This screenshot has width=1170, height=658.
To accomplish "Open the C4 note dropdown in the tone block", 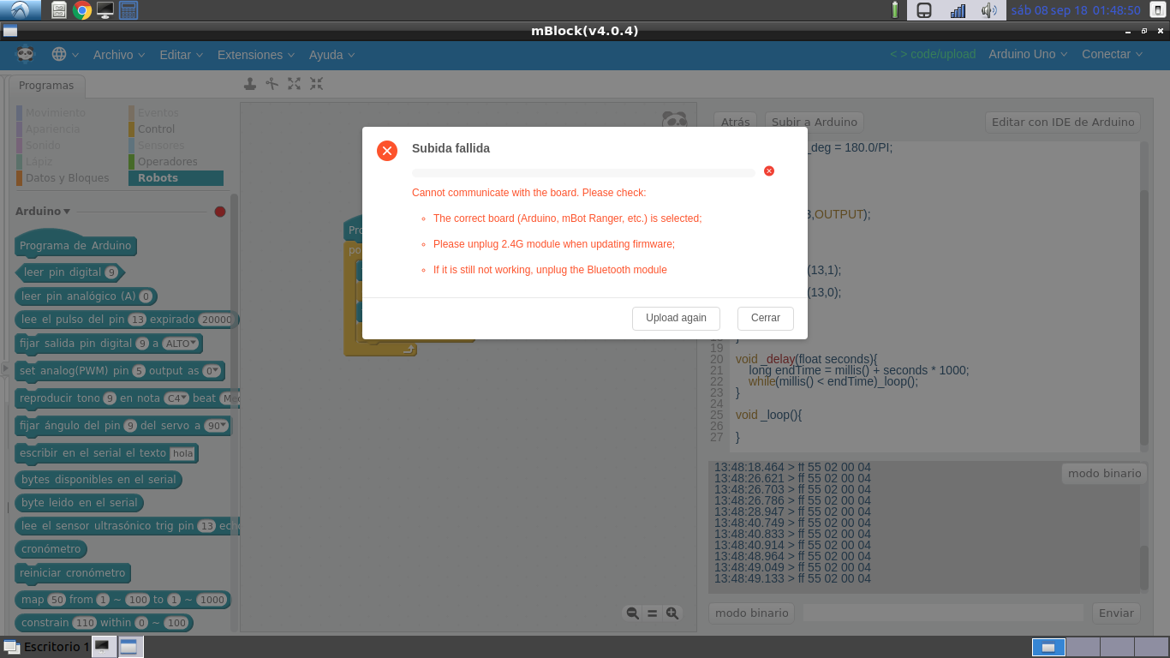I will [177, 398].
